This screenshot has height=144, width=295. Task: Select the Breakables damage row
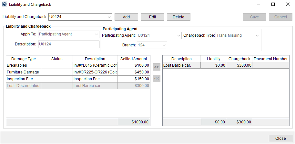point(23,65)
